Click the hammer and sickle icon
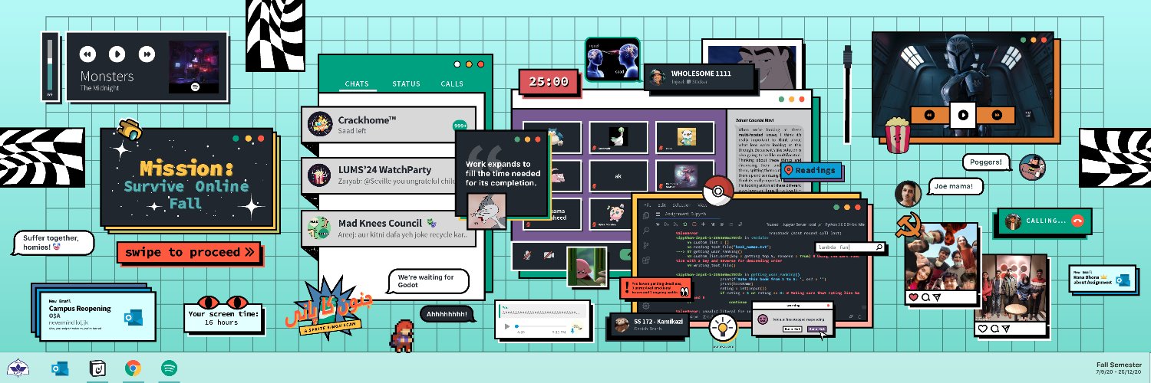1151x383 pixels. click(909, 224)
